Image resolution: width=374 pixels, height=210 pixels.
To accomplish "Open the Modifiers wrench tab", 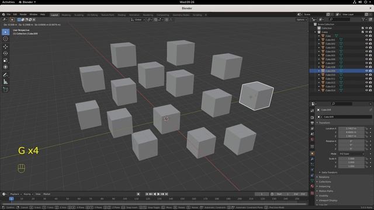I will (312, 159).
